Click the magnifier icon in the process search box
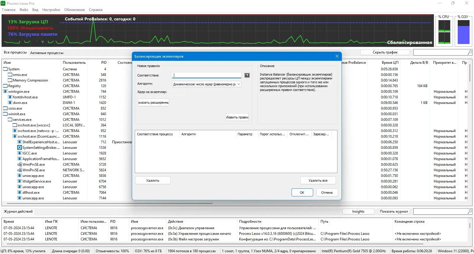The height and width of the screenshot is (254, 474). (470, 52)
